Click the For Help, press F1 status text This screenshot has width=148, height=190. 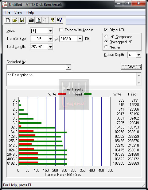[x=17, y=185]
